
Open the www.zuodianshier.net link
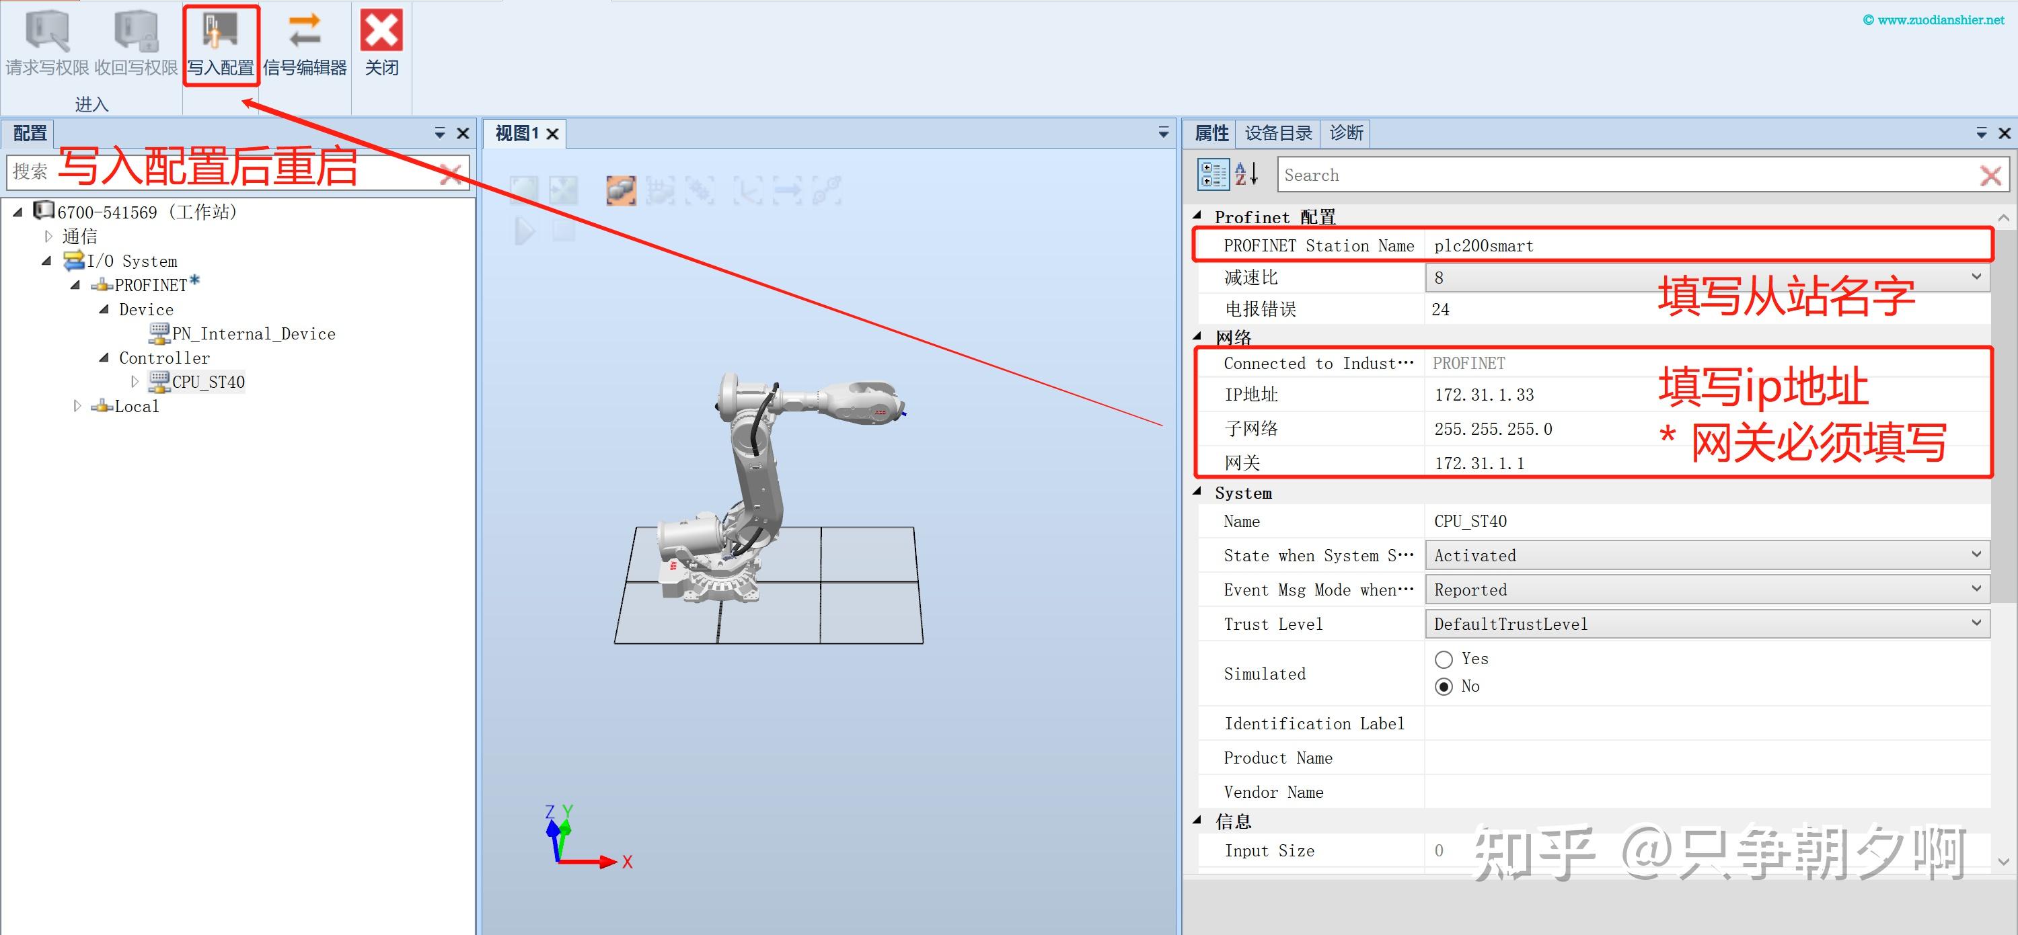click(x=1938, y=20)
